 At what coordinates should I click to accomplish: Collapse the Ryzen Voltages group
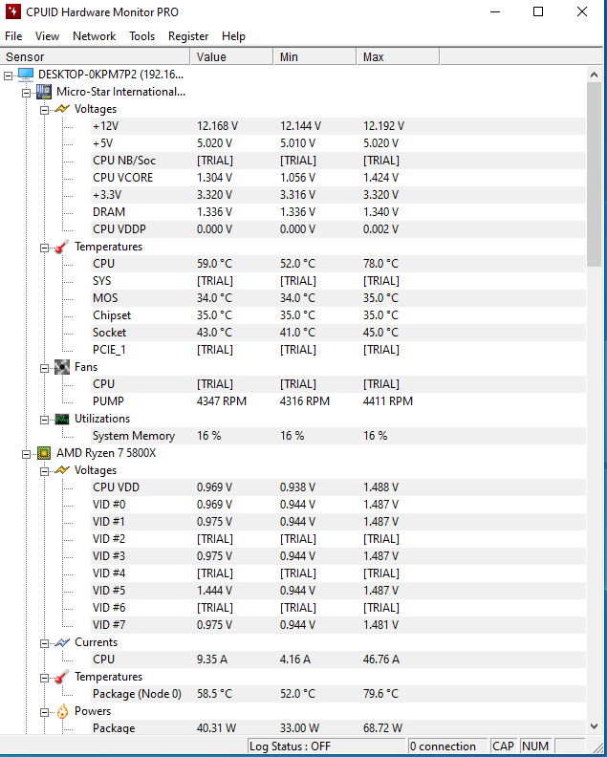click(x=44, y=471)
